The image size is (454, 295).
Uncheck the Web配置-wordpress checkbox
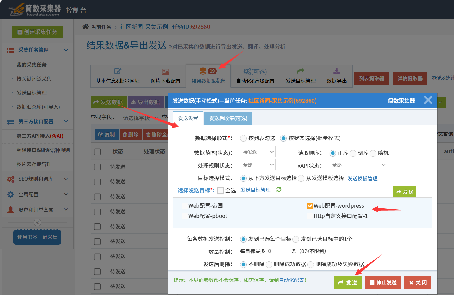pyautogui.click(x=310, y=206)
